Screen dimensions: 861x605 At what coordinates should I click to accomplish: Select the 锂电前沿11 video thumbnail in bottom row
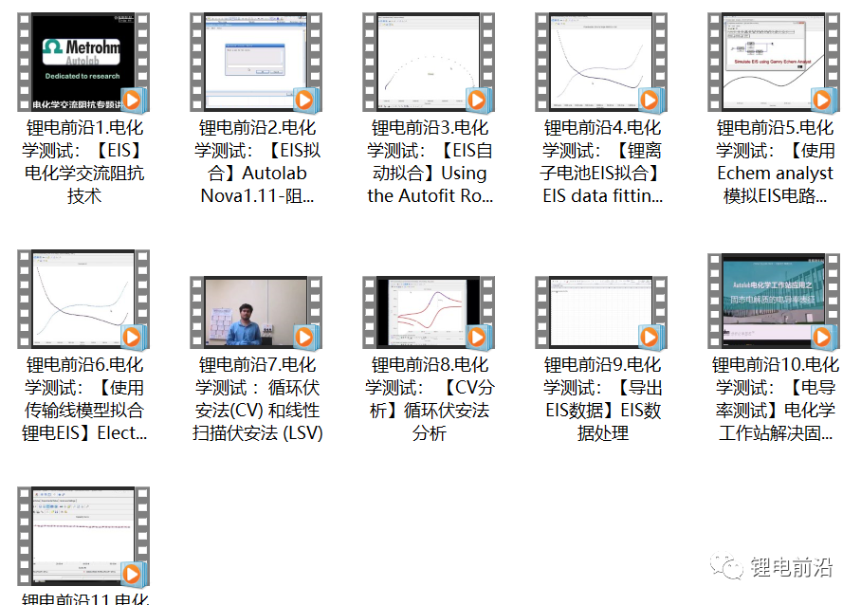tap(83, 537)
